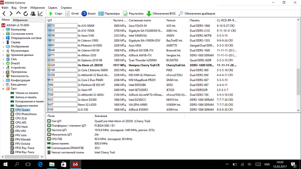The width and height of the screenshot is (301, 169).
Task: Select the CPU Hash benchmark
Action: coord(19,127)
